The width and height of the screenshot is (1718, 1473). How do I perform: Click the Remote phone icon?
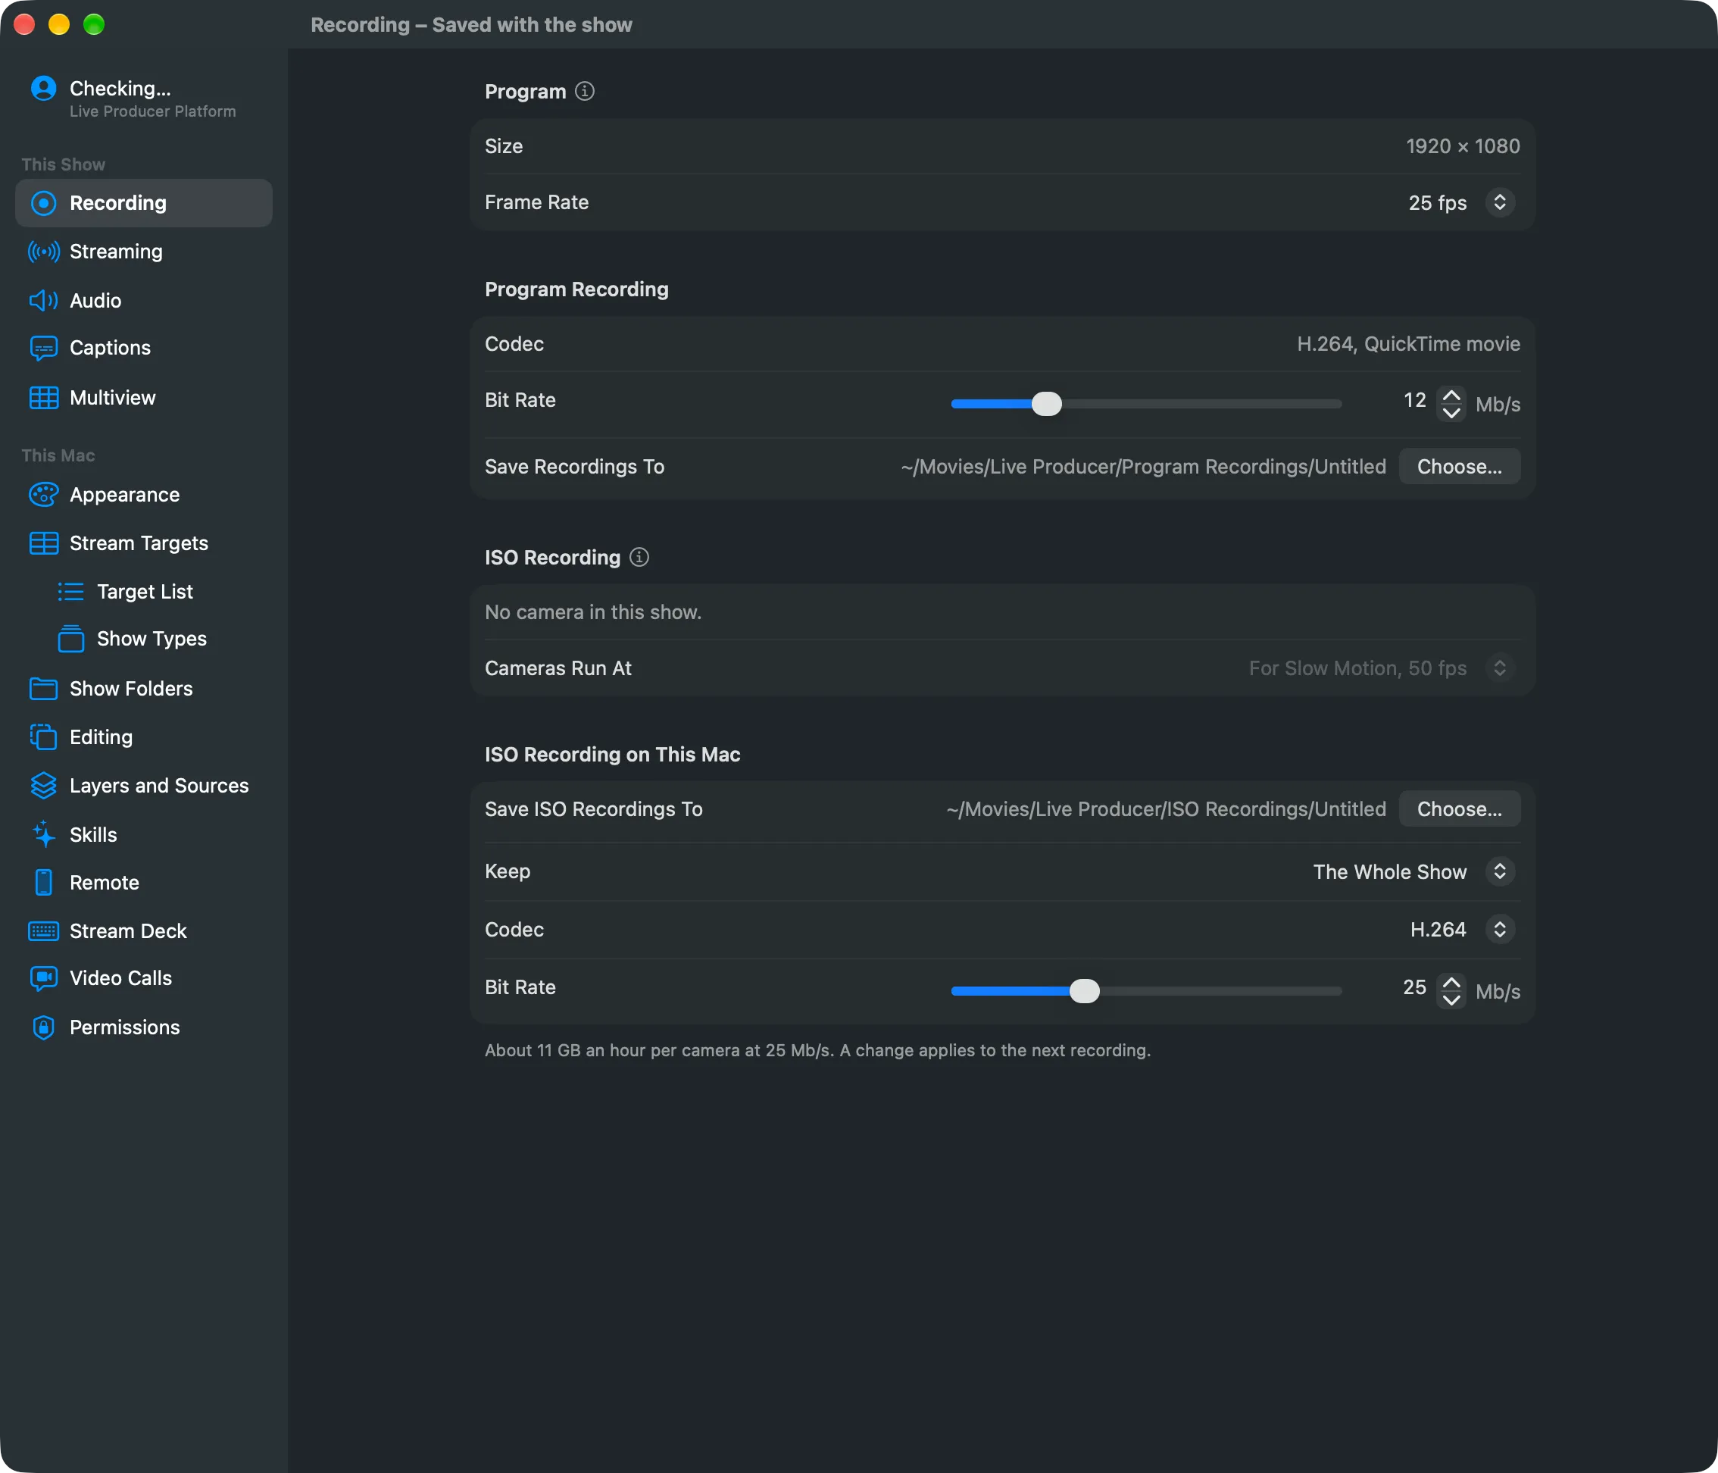(43, 883)
